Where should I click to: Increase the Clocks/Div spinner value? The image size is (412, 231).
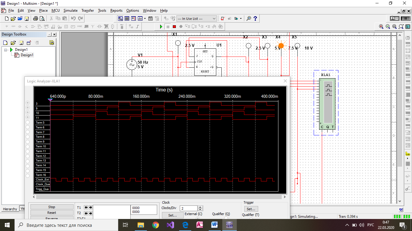pyautogui.click(x=201, y=207)
